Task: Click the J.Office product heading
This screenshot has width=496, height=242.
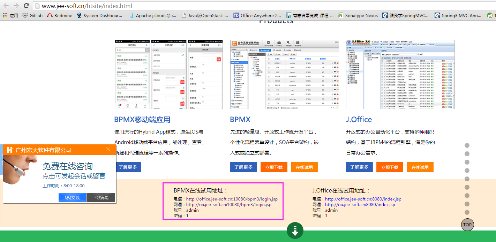Action: 359,120
